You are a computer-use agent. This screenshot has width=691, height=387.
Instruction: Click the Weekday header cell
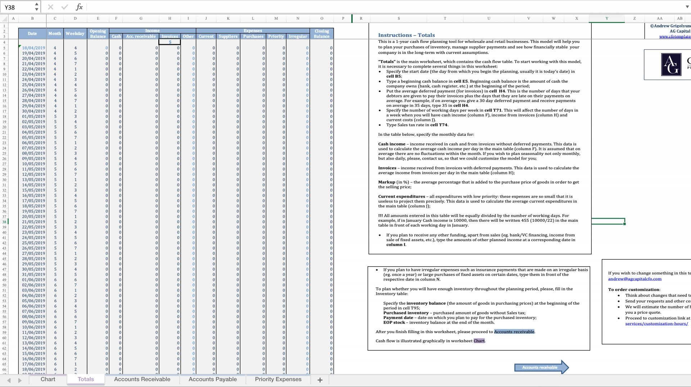click(75, 33)
